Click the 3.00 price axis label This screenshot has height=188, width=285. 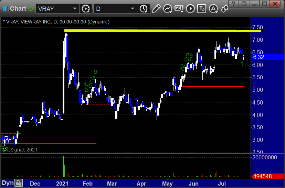tap(257, 140)
